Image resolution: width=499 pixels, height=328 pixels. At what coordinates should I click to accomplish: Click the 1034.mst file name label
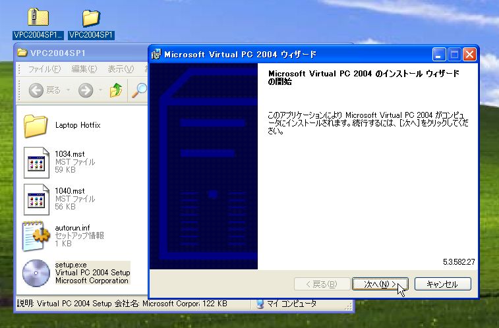pyautogui.click(x=70, y=154)
